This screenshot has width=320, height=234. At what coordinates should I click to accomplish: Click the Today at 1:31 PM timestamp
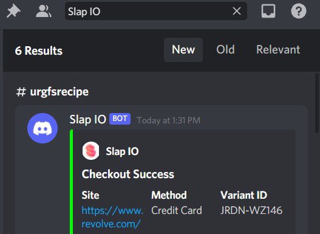click(x=169, y=120)
